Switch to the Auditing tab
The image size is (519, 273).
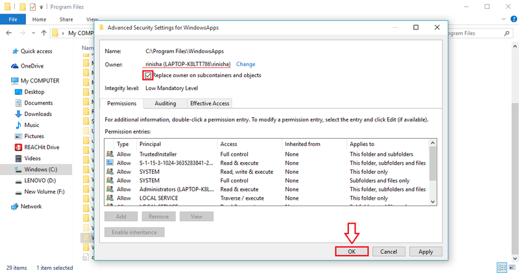click(165, 104)
